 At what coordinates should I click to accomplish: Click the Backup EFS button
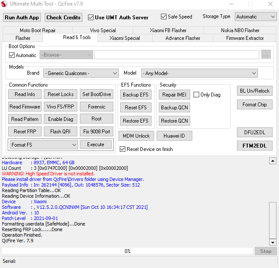[136, 94]
